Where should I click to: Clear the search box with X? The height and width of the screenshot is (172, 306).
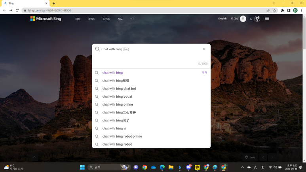click(x=204, y=49)
